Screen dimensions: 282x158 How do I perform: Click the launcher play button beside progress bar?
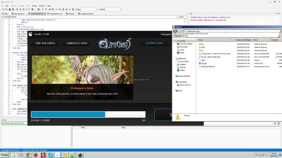[x=163, y=115]
